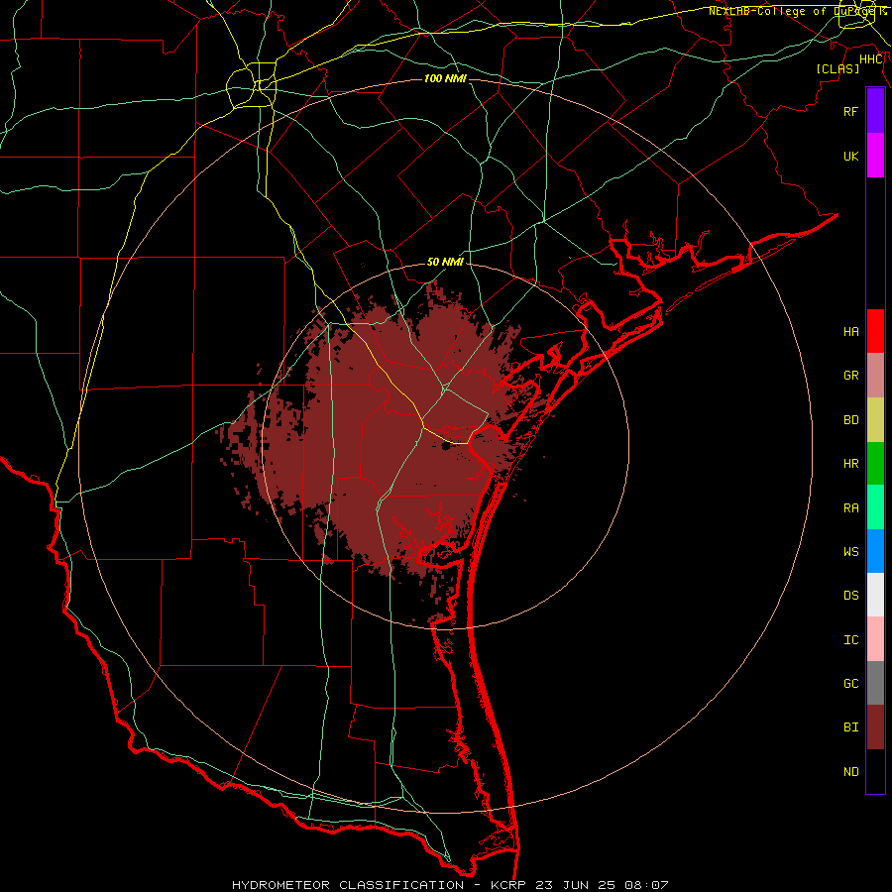The height and width of the screenshot is (892, 892).
Task: Click the DS legend label
Action: click(x=850, y=596)
